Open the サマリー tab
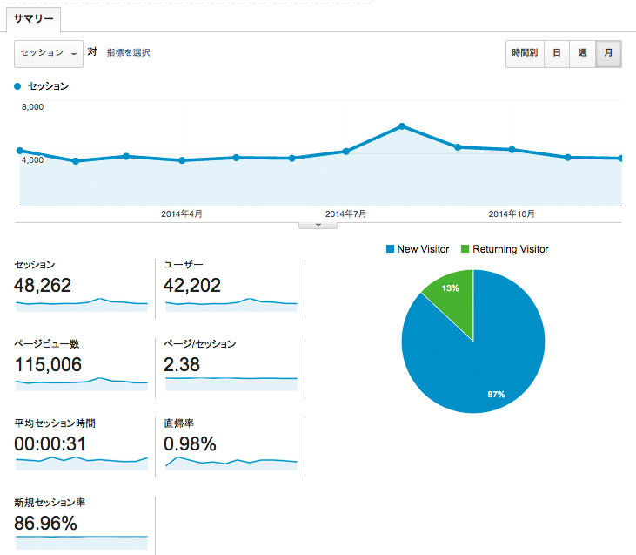This screenshot has height=555, width=636. tap(33, 18)
